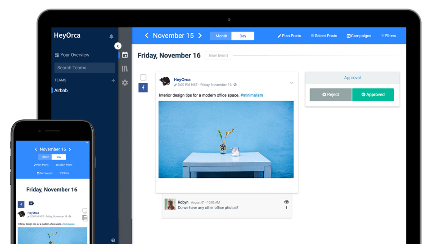Open Campaigns in the top bar
The height and width of the screenshot is (244, 432).
pyautogui.click(x=359, y=36)
